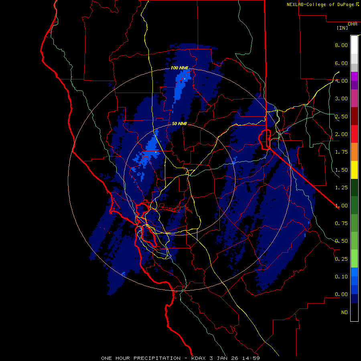361x361 pixels.
Task: Click the 1.25 scale value
Action: 341,188
